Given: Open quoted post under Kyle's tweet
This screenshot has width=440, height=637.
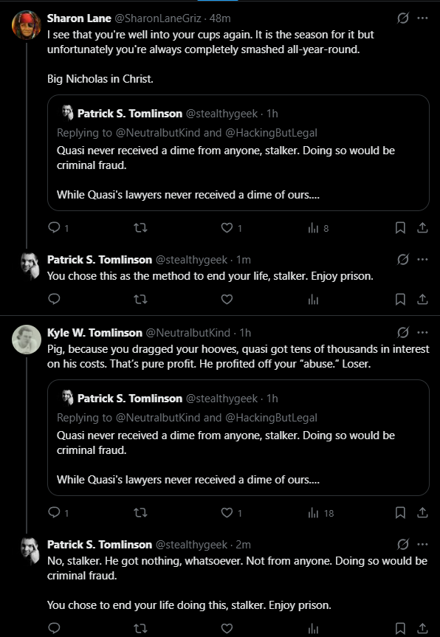Looking at the screenshot, I should tap(238, 438).
